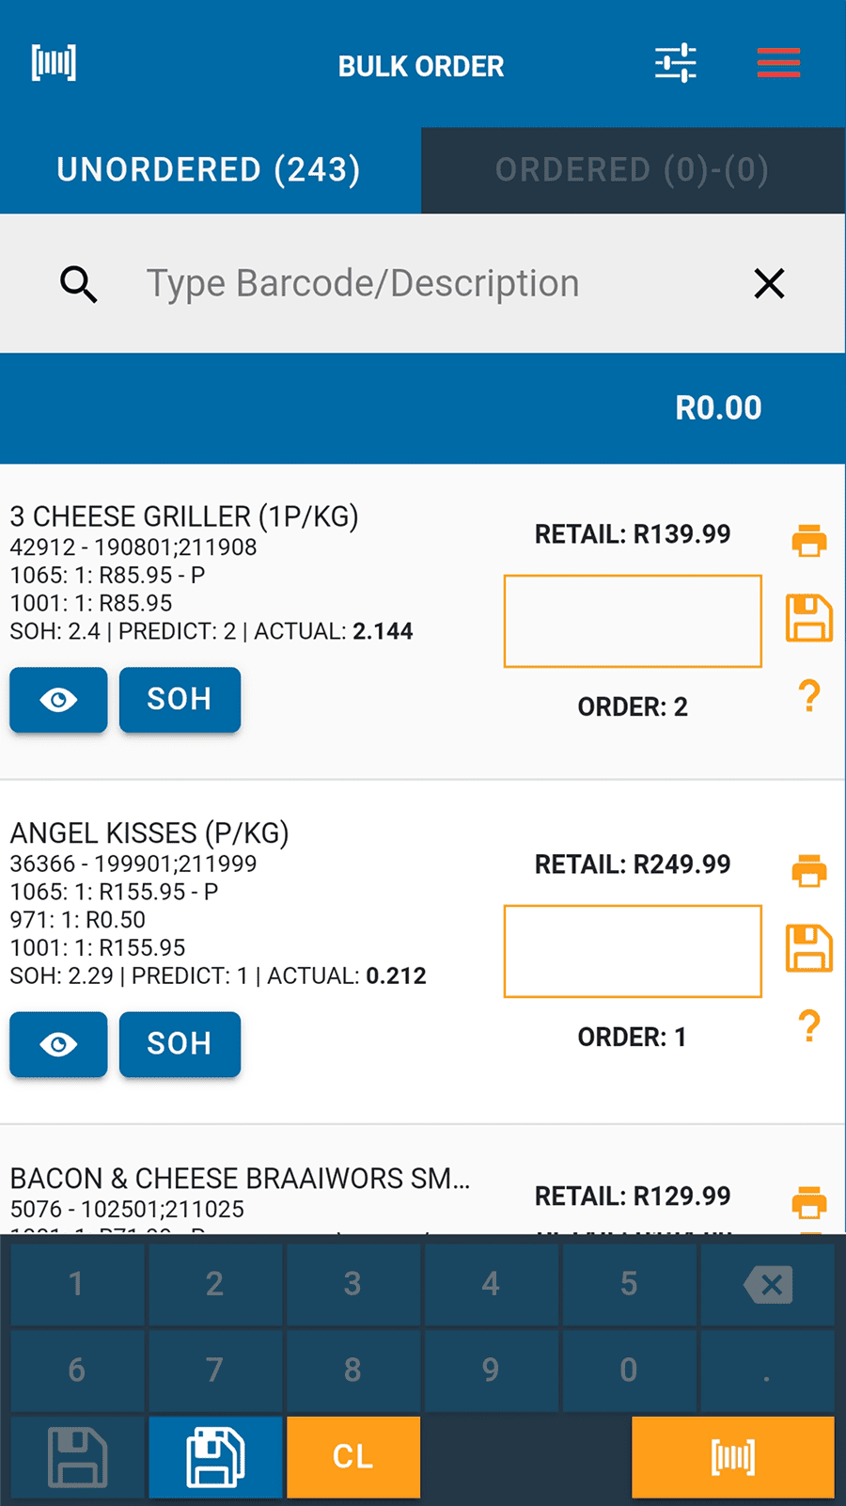Open the red hamburger menu
Image resolution: width=846 pixels, height=1506 pixels.
pyautogui.click(x=778, y=63)
